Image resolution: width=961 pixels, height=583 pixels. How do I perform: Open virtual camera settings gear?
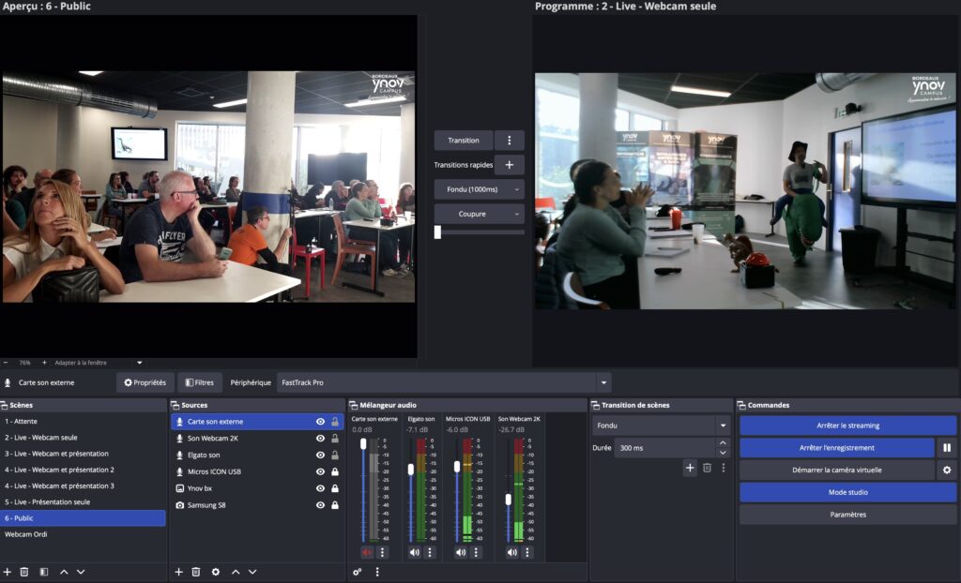click(947, 471)
